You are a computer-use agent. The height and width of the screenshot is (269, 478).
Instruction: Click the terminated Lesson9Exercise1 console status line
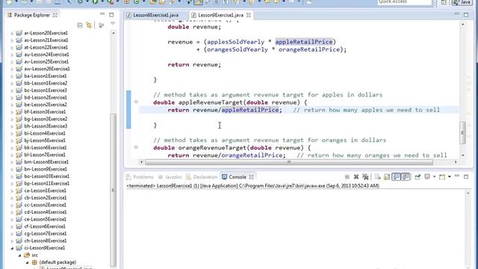click(252, 185)
